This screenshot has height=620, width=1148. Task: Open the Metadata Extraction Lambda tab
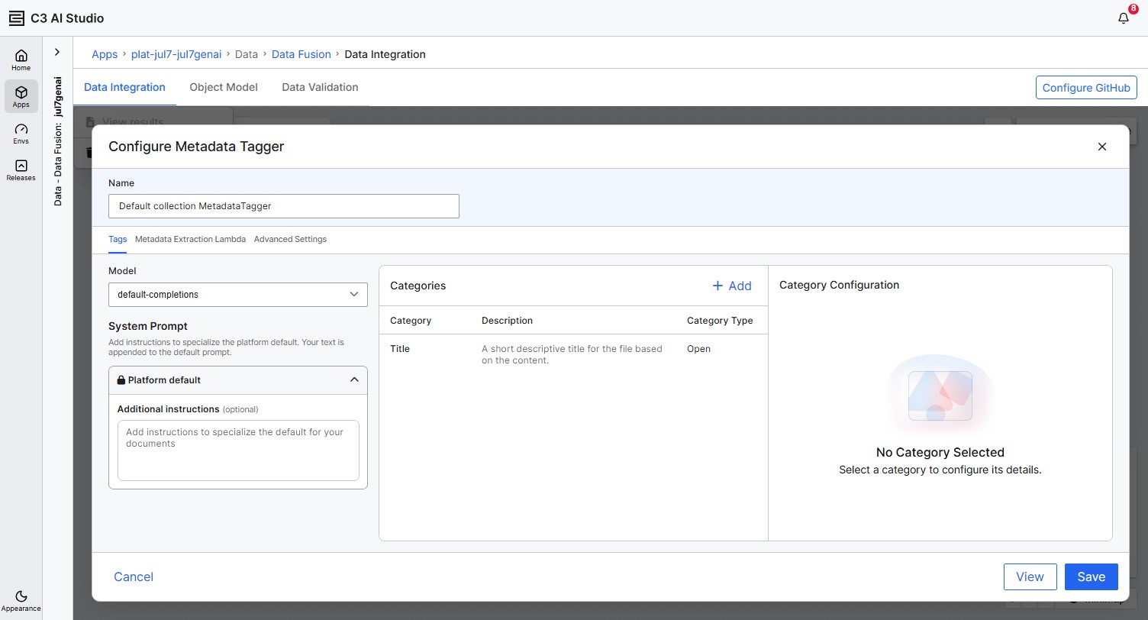tap(190, 239)
